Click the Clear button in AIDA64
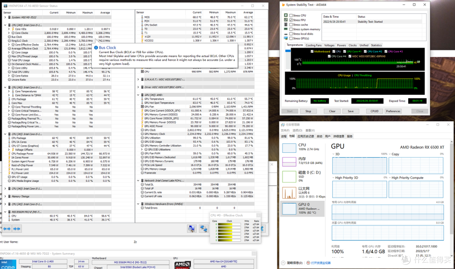 [332, 111]
